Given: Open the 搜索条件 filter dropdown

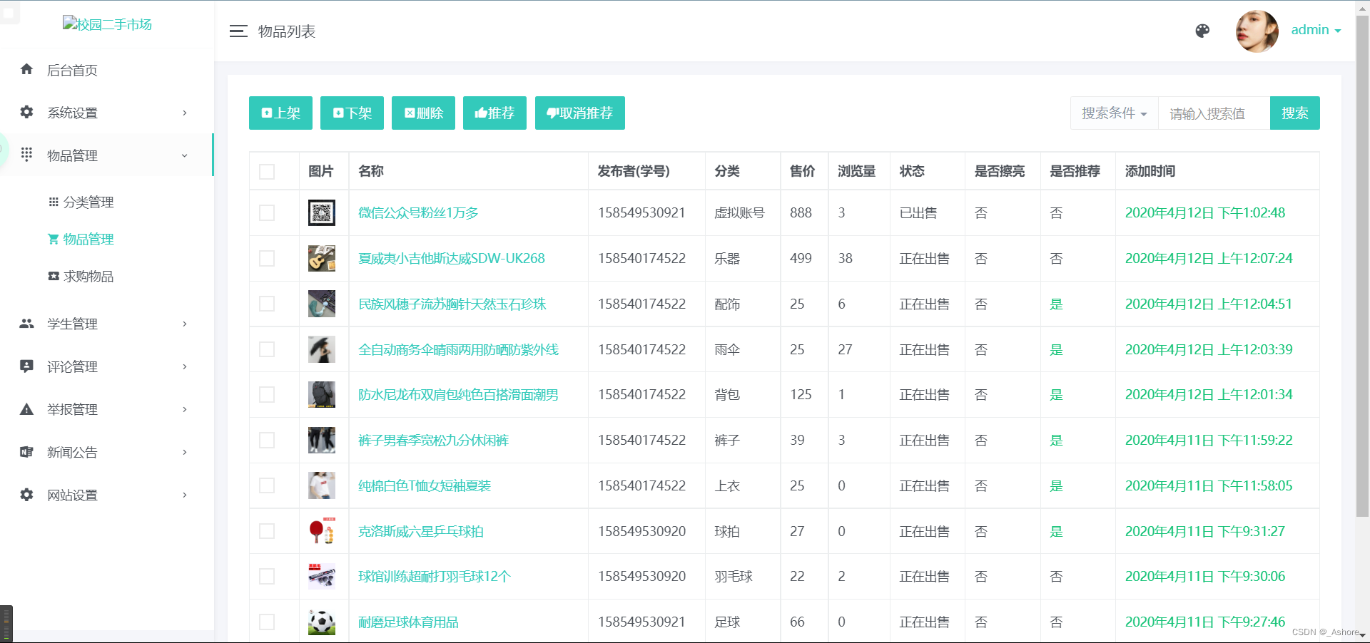Looking at the screenshot, I should 1113,113.
